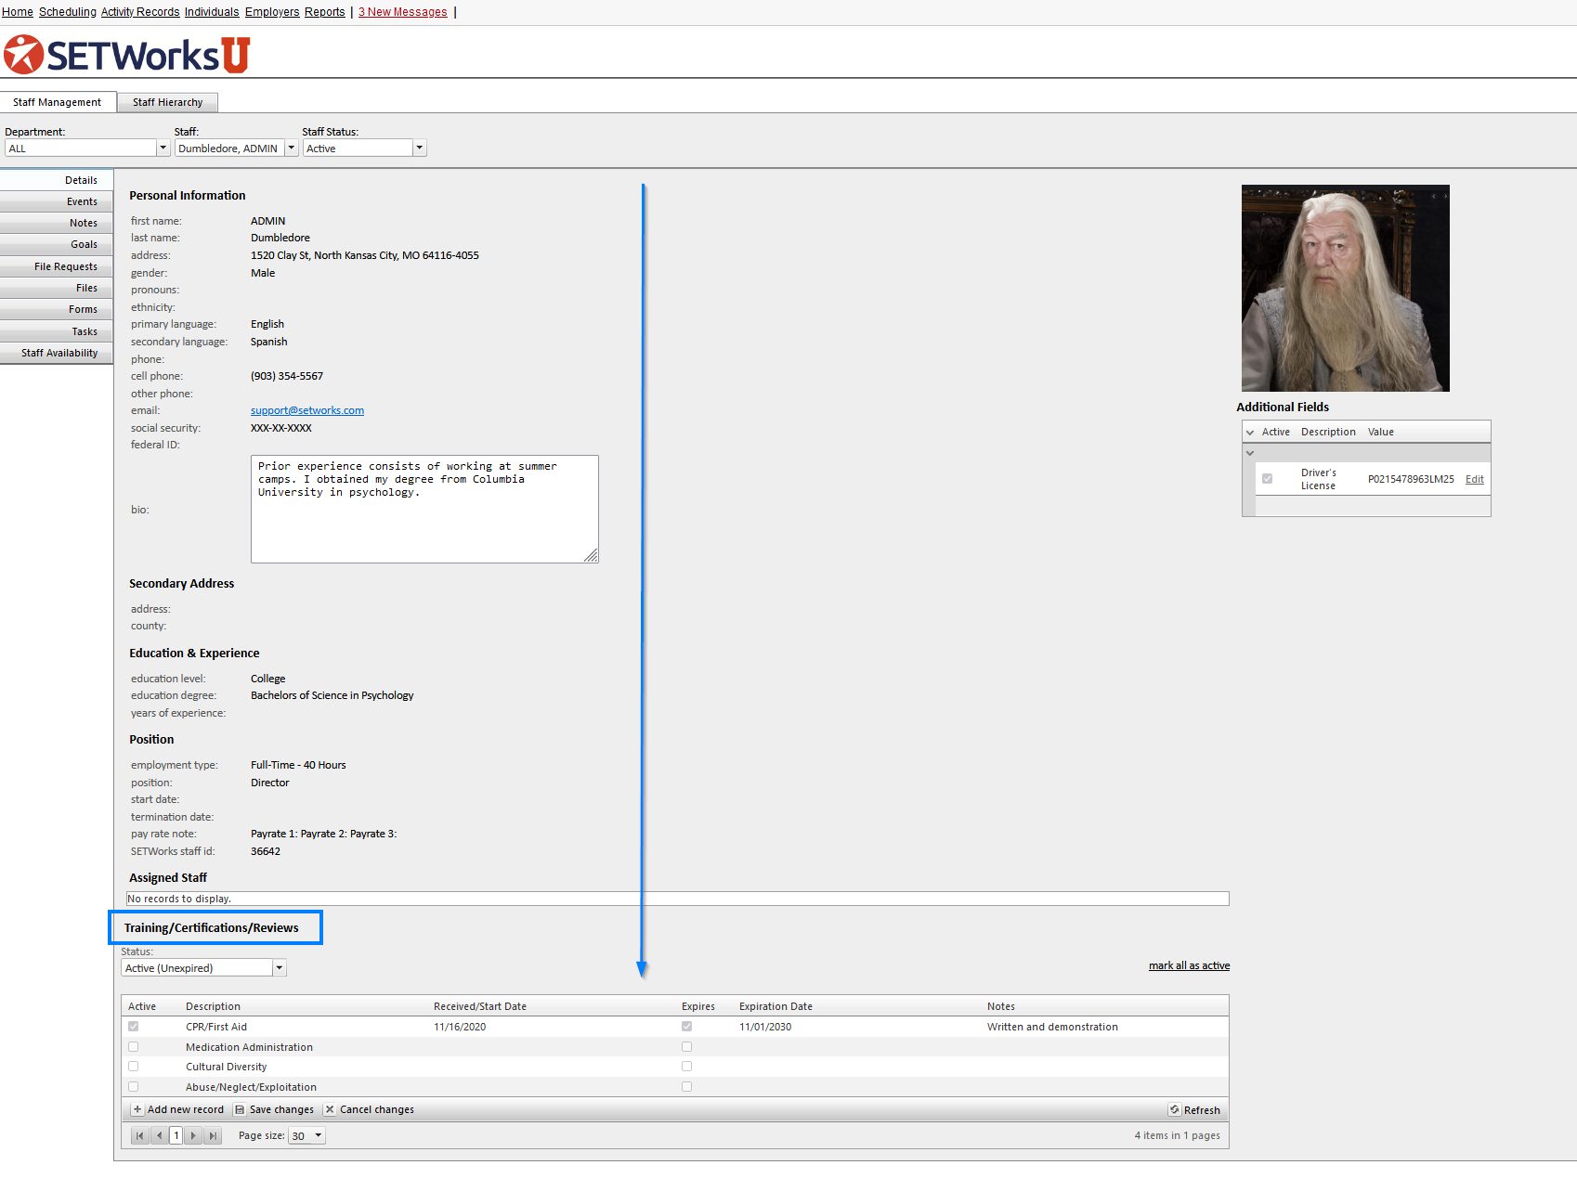Switch to the Staff Hierarchy tab
Screen dimensions: 1577x1178
pyautogui.click(x=168, y=102)
